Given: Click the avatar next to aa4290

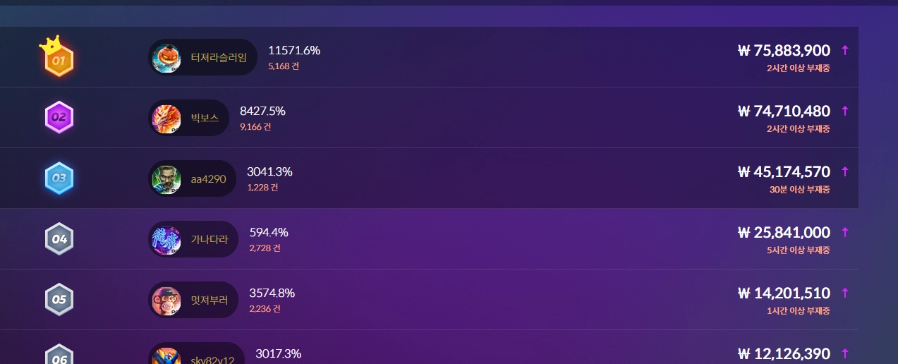Looking at the screenshot, I should [166, 178].
